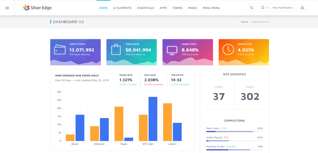
Task: Click the New Users progress bar
Action: click(234, 132)
